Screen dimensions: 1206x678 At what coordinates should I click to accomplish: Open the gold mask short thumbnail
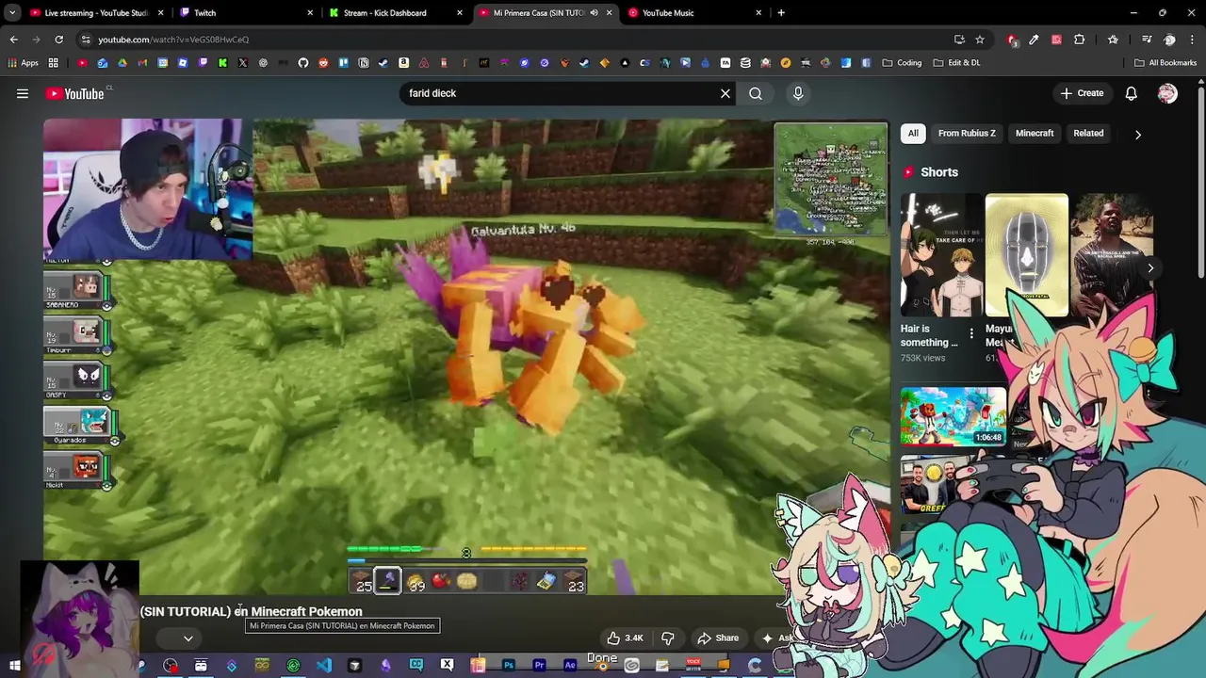[1026, 255]
